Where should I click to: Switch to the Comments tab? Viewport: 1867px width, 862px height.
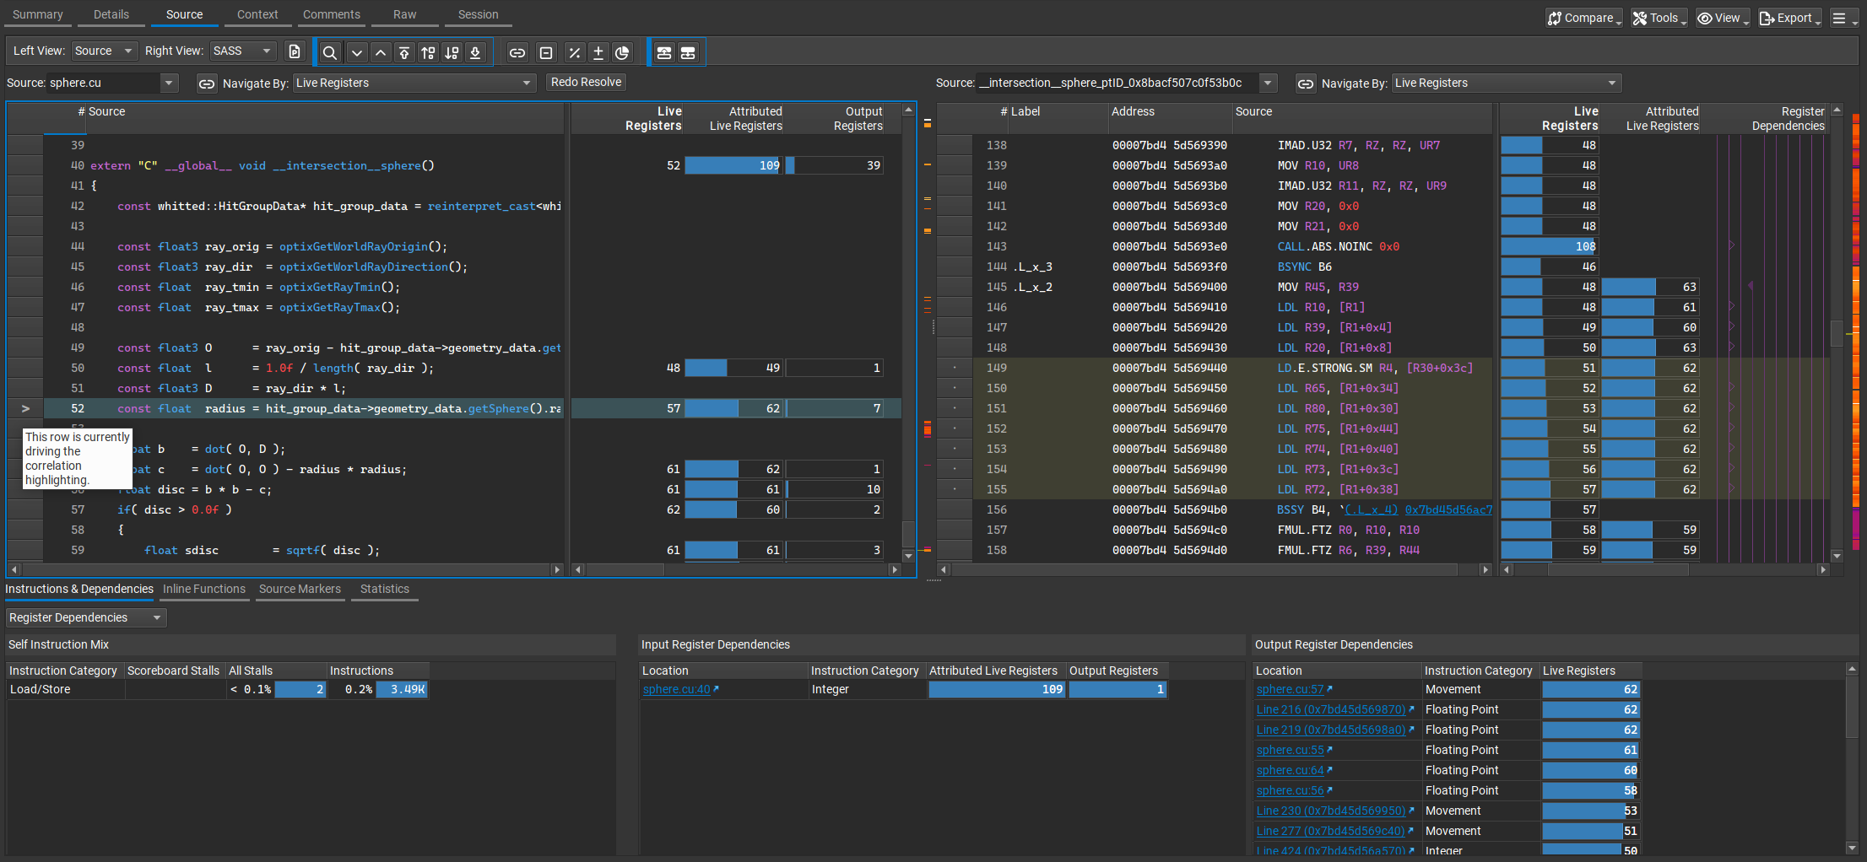(x=331, y=14)
